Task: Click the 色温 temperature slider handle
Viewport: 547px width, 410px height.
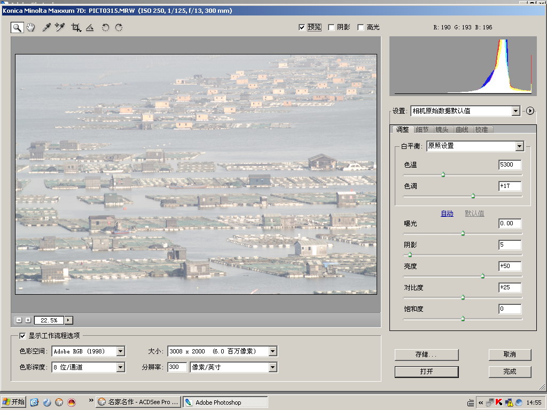Action: pyautogui.click(x=443, y=175)
